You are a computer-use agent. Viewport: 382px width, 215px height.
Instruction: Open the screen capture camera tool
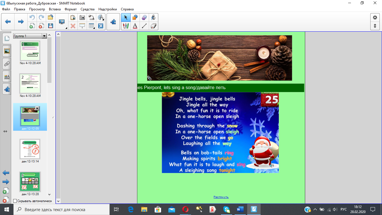pyautogui.click(x=82, y=17)
